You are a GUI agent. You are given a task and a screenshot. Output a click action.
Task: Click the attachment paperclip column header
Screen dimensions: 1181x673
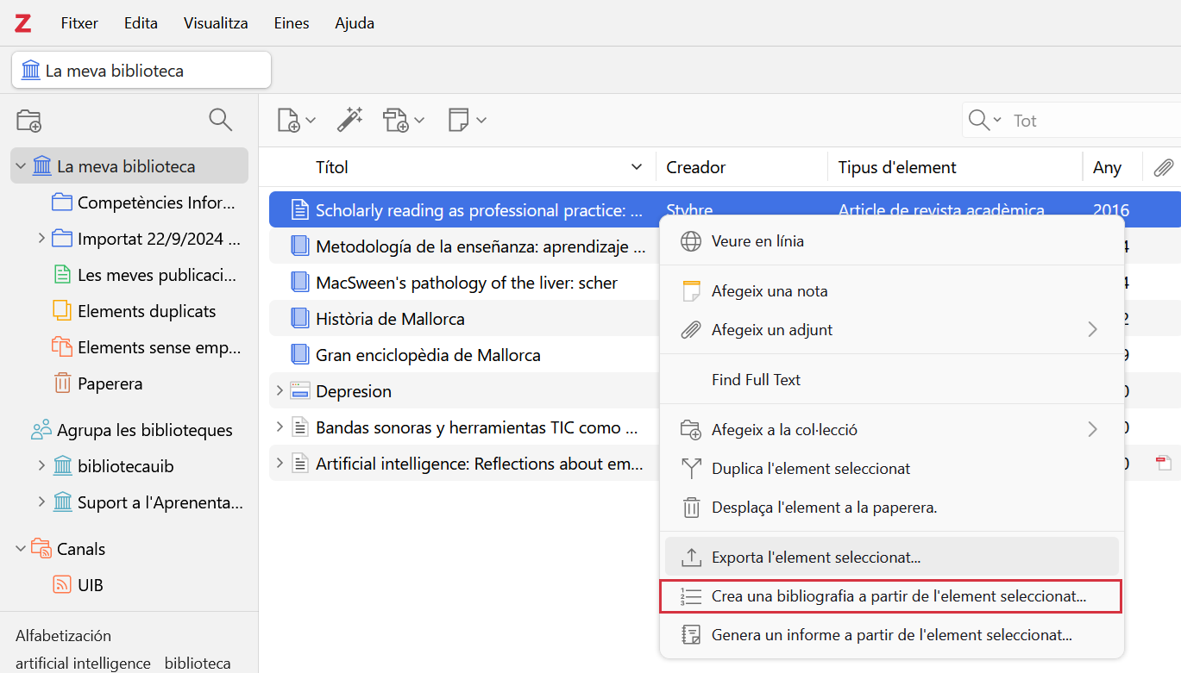pyautogui.click(x=1163, y=167)
